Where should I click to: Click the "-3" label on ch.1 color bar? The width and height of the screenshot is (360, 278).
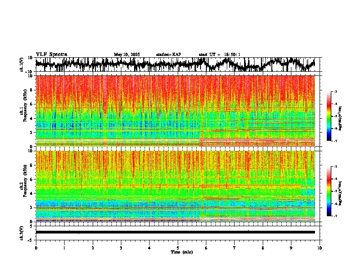[x=335, y=92]
